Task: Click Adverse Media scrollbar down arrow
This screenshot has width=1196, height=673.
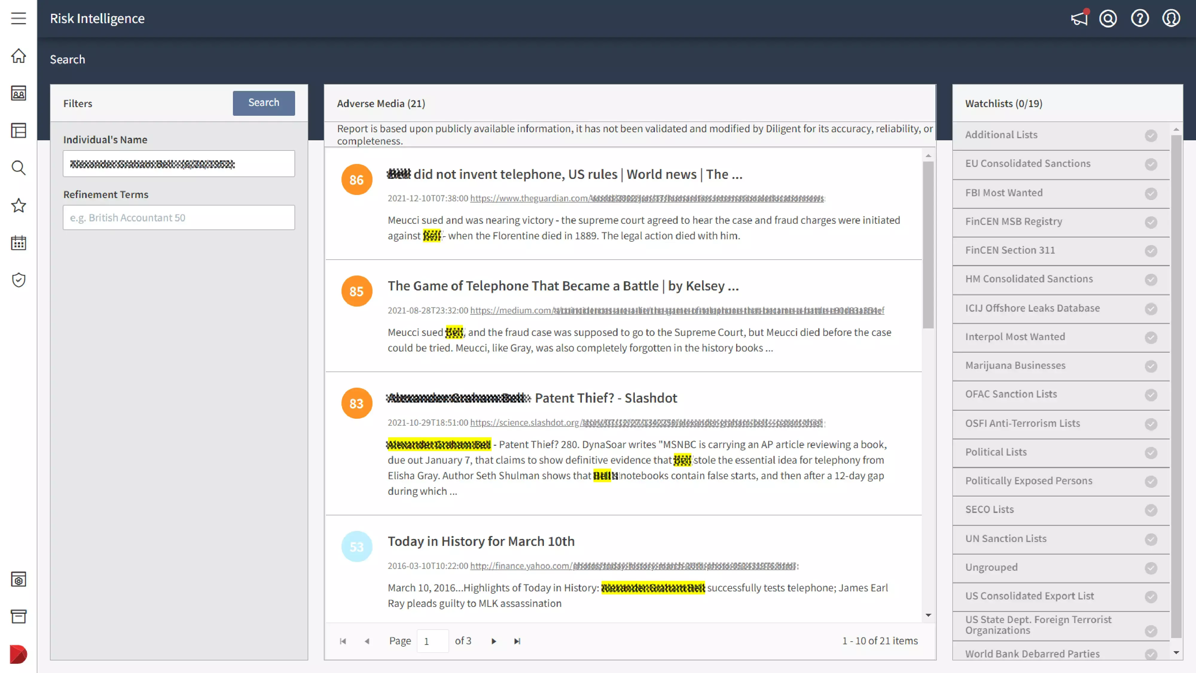Action: [x=928, y=615]
